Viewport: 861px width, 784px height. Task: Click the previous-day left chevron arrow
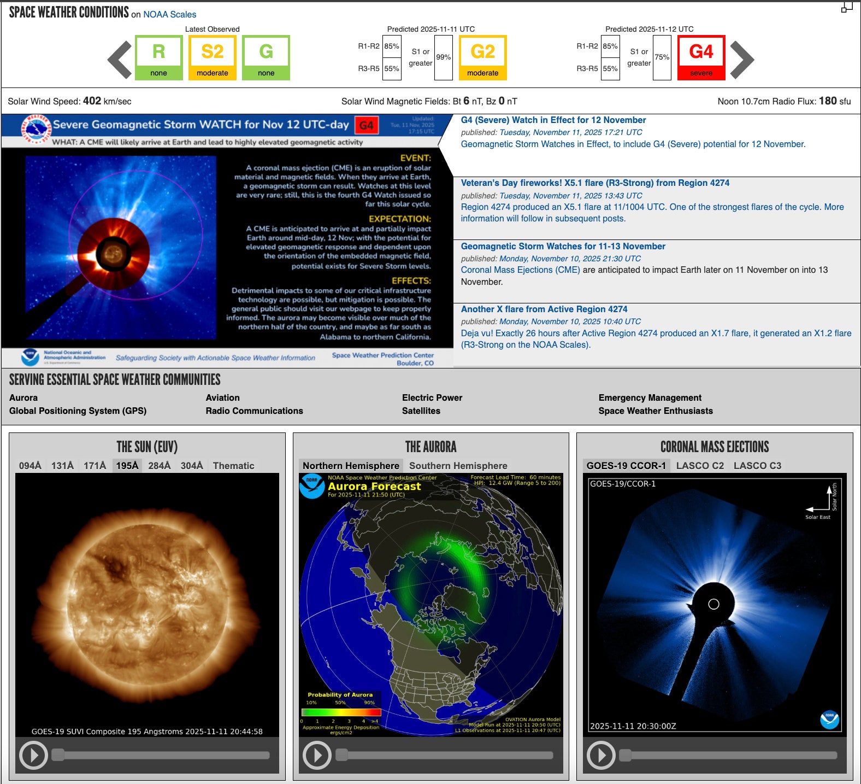point(120,59)
